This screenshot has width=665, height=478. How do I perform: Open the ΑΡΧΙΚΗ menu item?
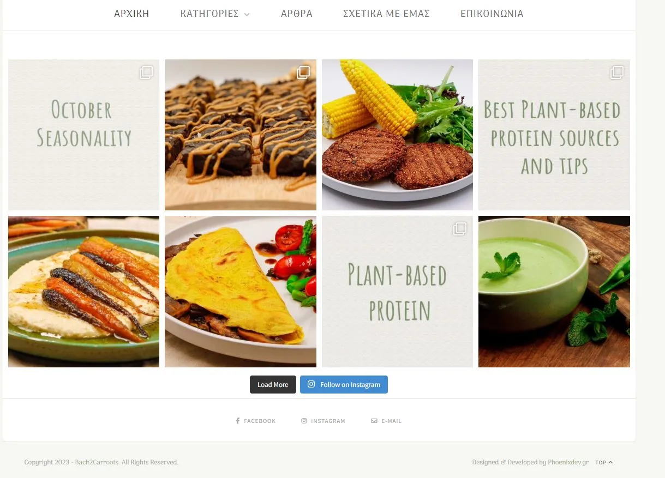tap(131, 14)
